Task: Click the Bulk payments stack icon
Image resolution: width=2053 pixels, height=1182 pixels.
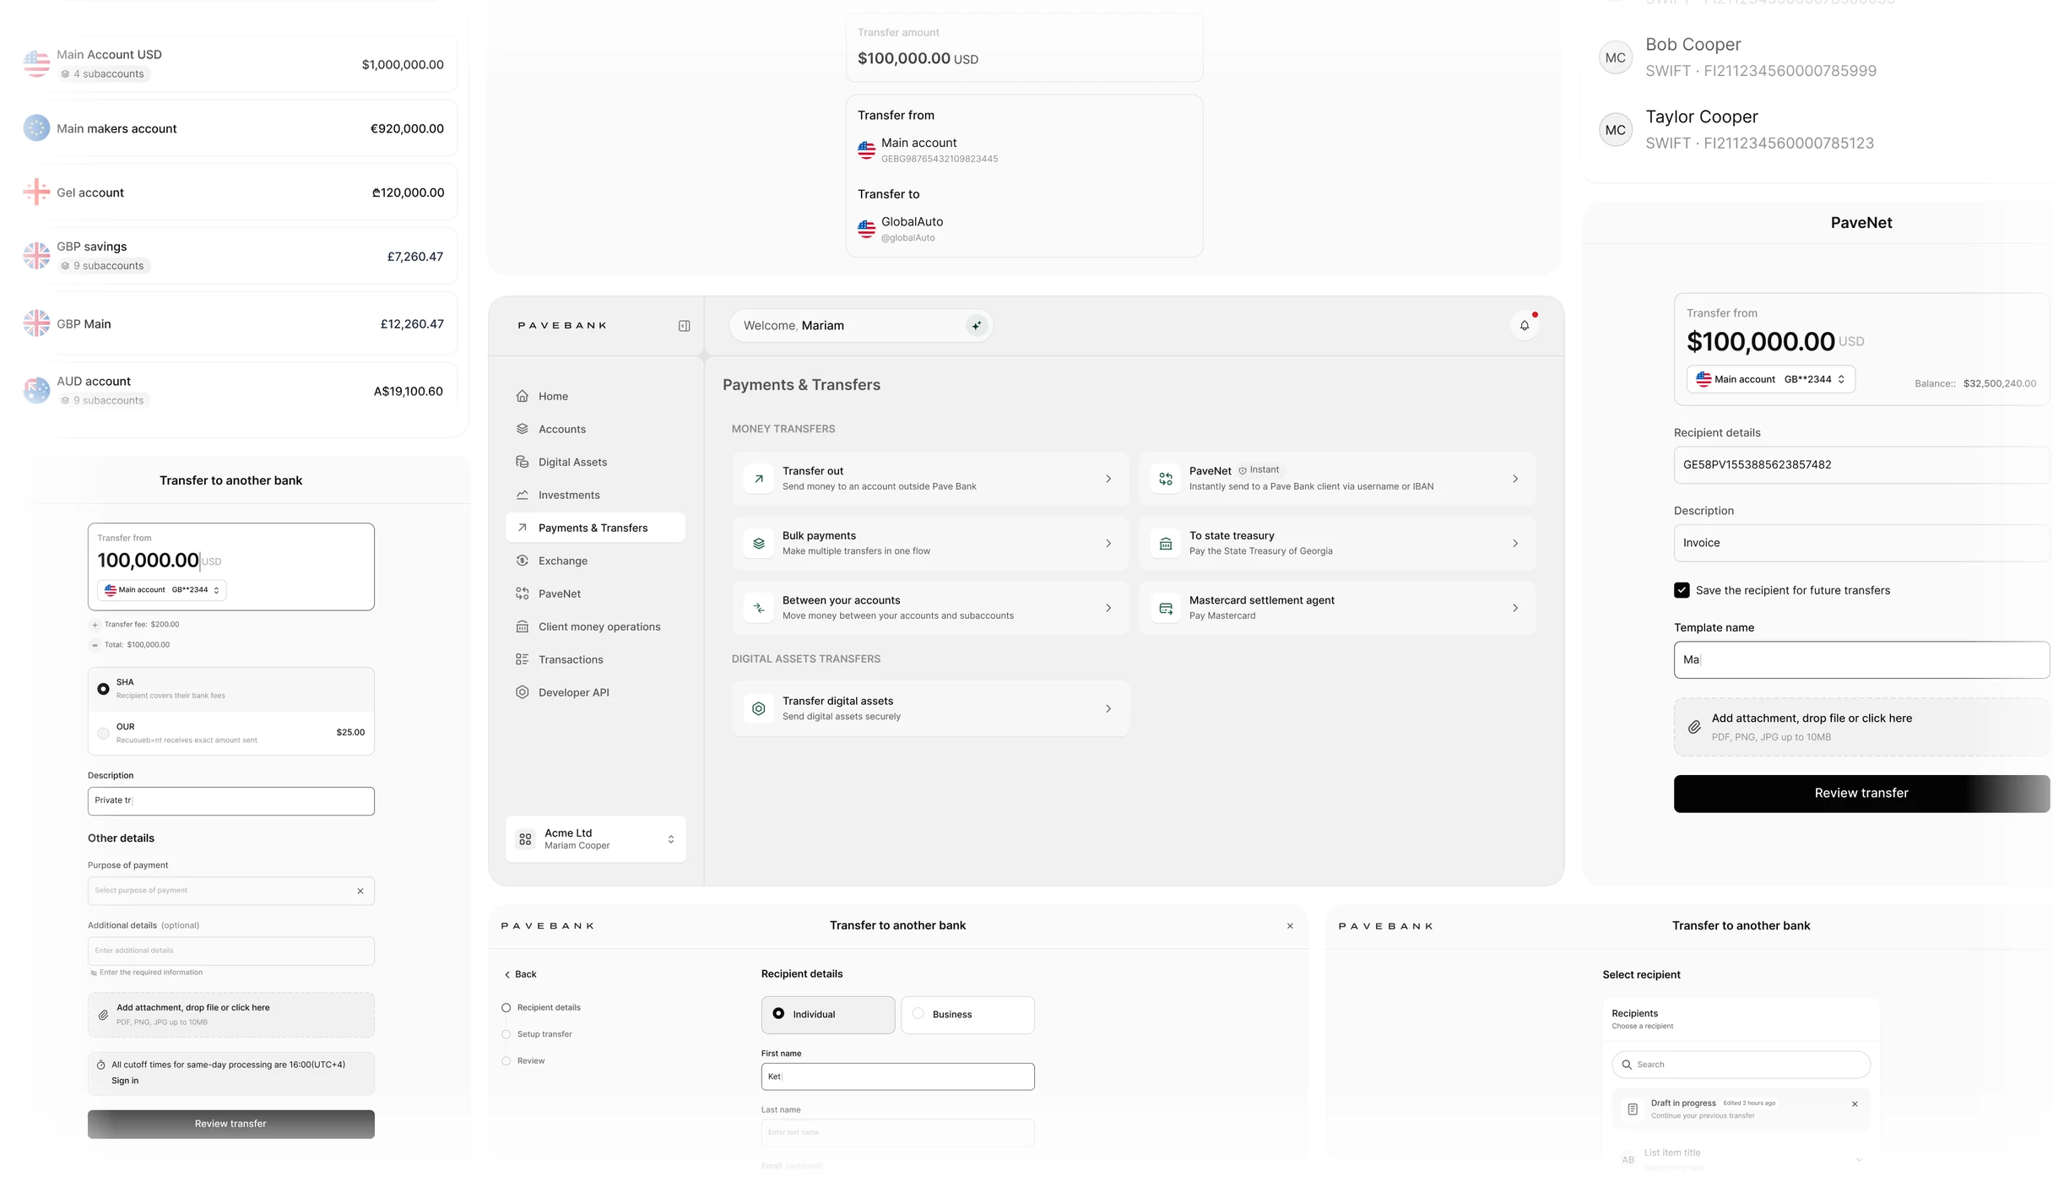Action: (x=758, y=543)
